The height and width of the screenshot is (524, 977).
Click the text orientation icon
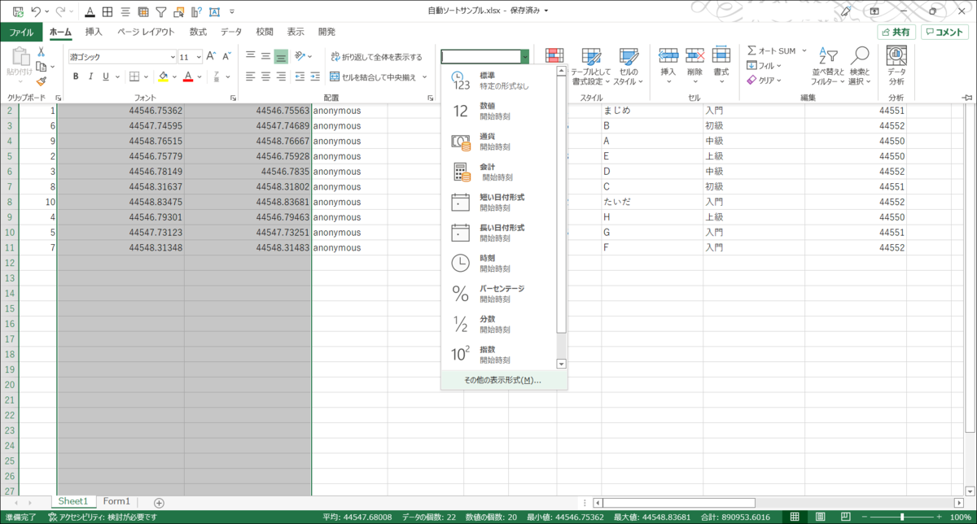[x=300, y=56]
